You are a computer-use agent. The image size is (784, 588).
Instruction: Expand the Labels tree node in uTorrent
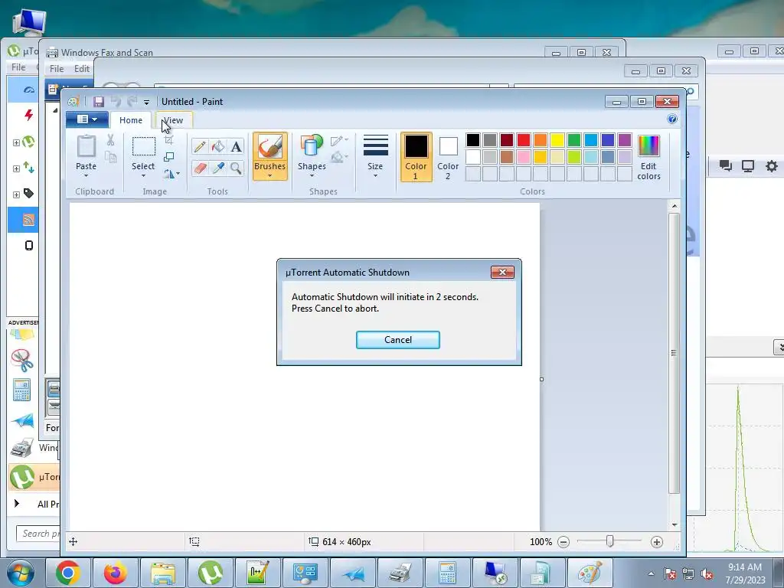point(16,194)
